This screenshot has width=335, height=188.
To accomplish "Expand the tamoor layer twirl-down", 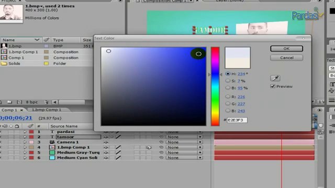I will click(25, 137).
